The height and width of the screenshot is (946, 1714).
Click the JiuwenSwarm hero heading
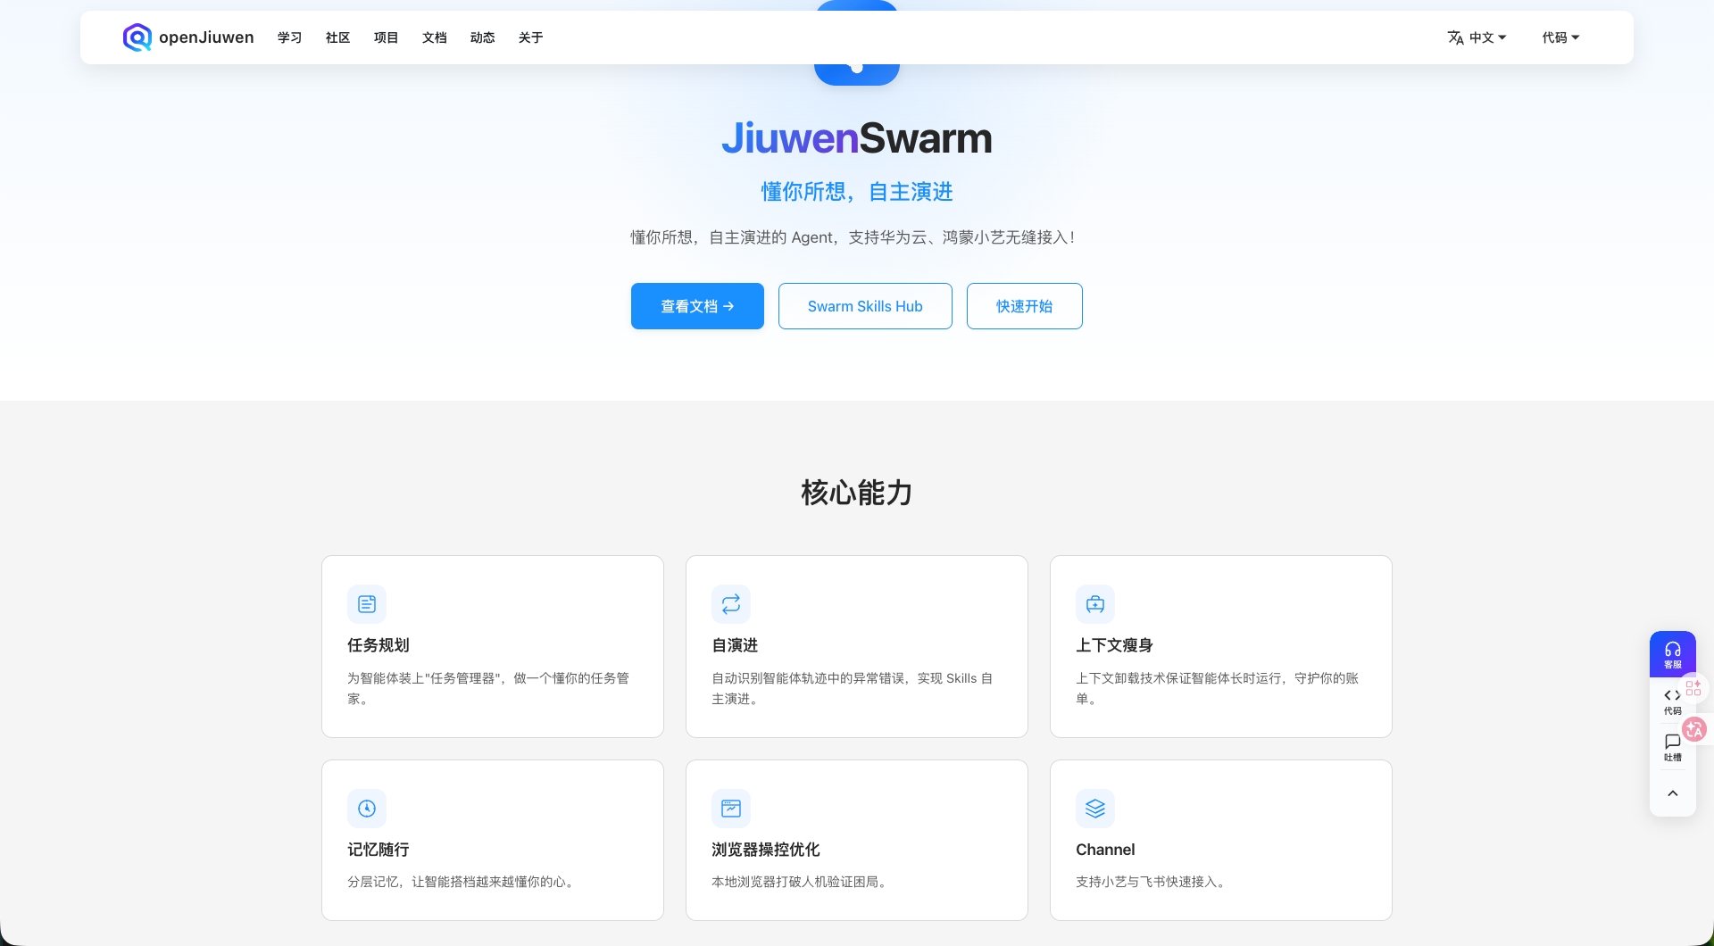[857, 138]
